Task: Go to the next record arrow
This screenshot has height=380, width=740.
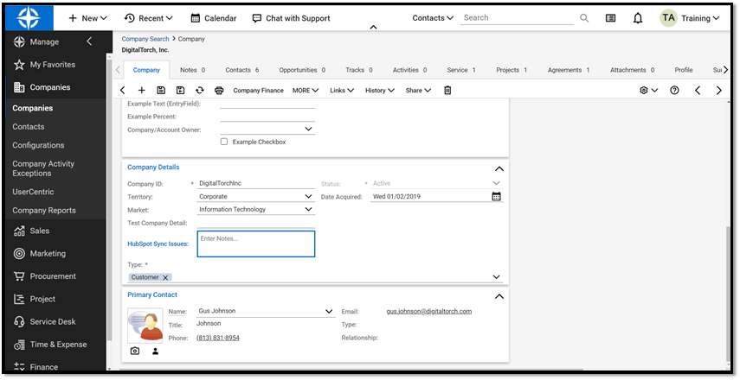Action: 718,91
